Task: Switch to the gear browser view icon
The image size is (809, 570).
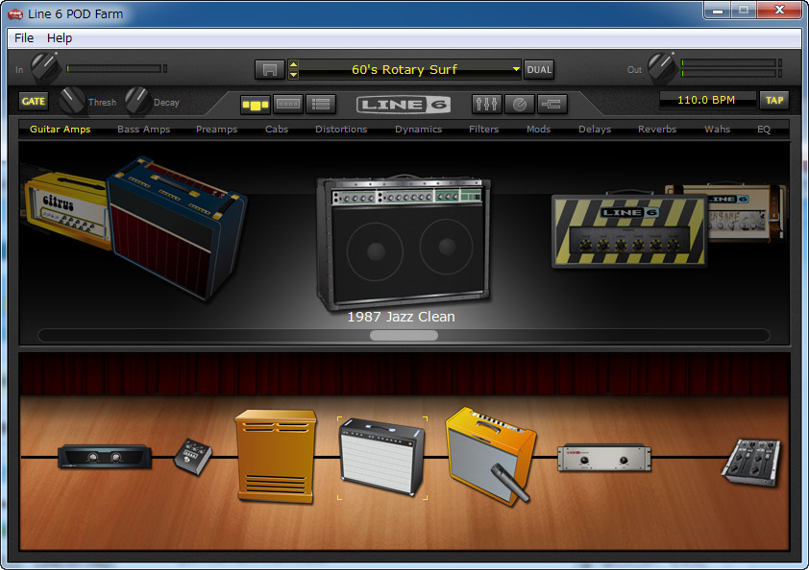Action: coord(256,105)
